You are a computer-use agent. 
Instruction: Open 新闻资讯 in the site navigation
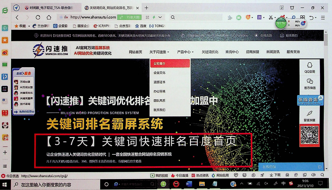[x=273, y=52]
